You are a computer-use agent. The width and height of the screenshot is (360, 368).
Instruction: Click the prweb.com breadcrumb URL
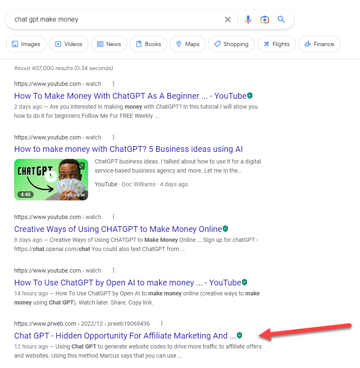(x=82, y=324)
